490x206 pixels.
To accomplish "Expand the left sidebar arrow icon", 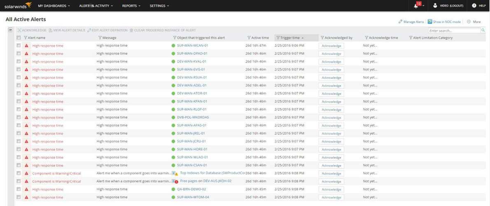I will (10, 30).
